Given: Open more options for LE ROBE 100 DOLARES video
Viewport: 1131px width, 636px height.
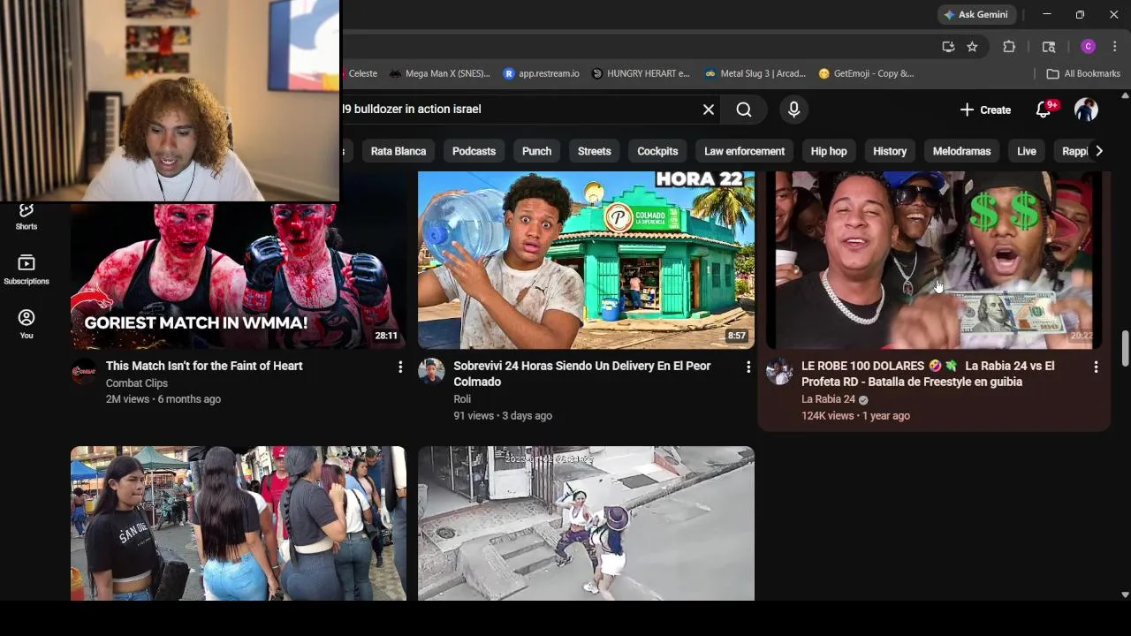Looking at the screenshot, I should click(1096, 367).
